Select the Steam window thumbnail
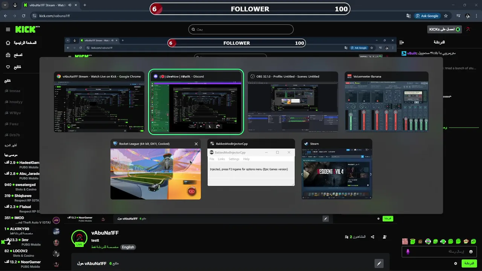The width and height of the screenshot is (482, 271). pos(337,169)
